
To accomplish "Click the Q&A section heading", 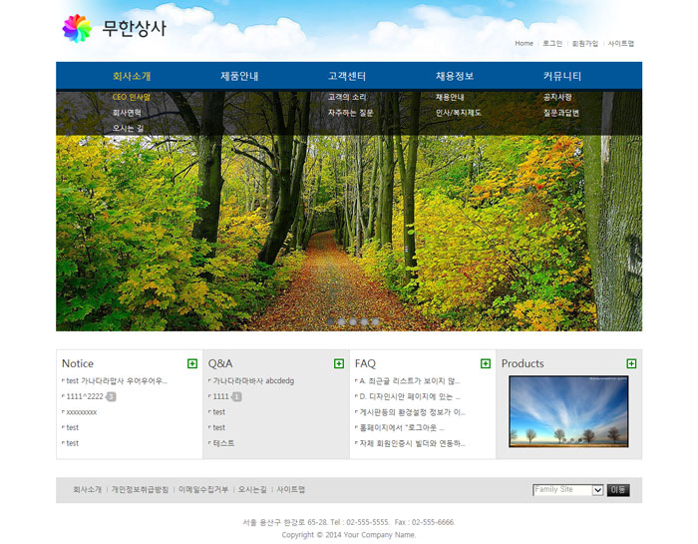I will 220,363.
